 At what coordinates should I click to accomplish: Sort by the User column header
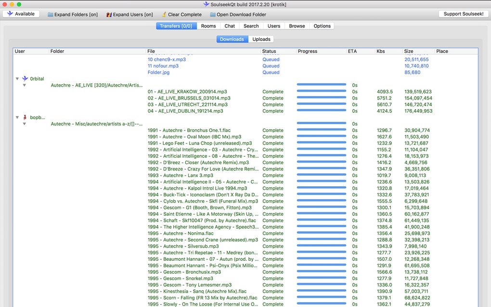point(31,51)
